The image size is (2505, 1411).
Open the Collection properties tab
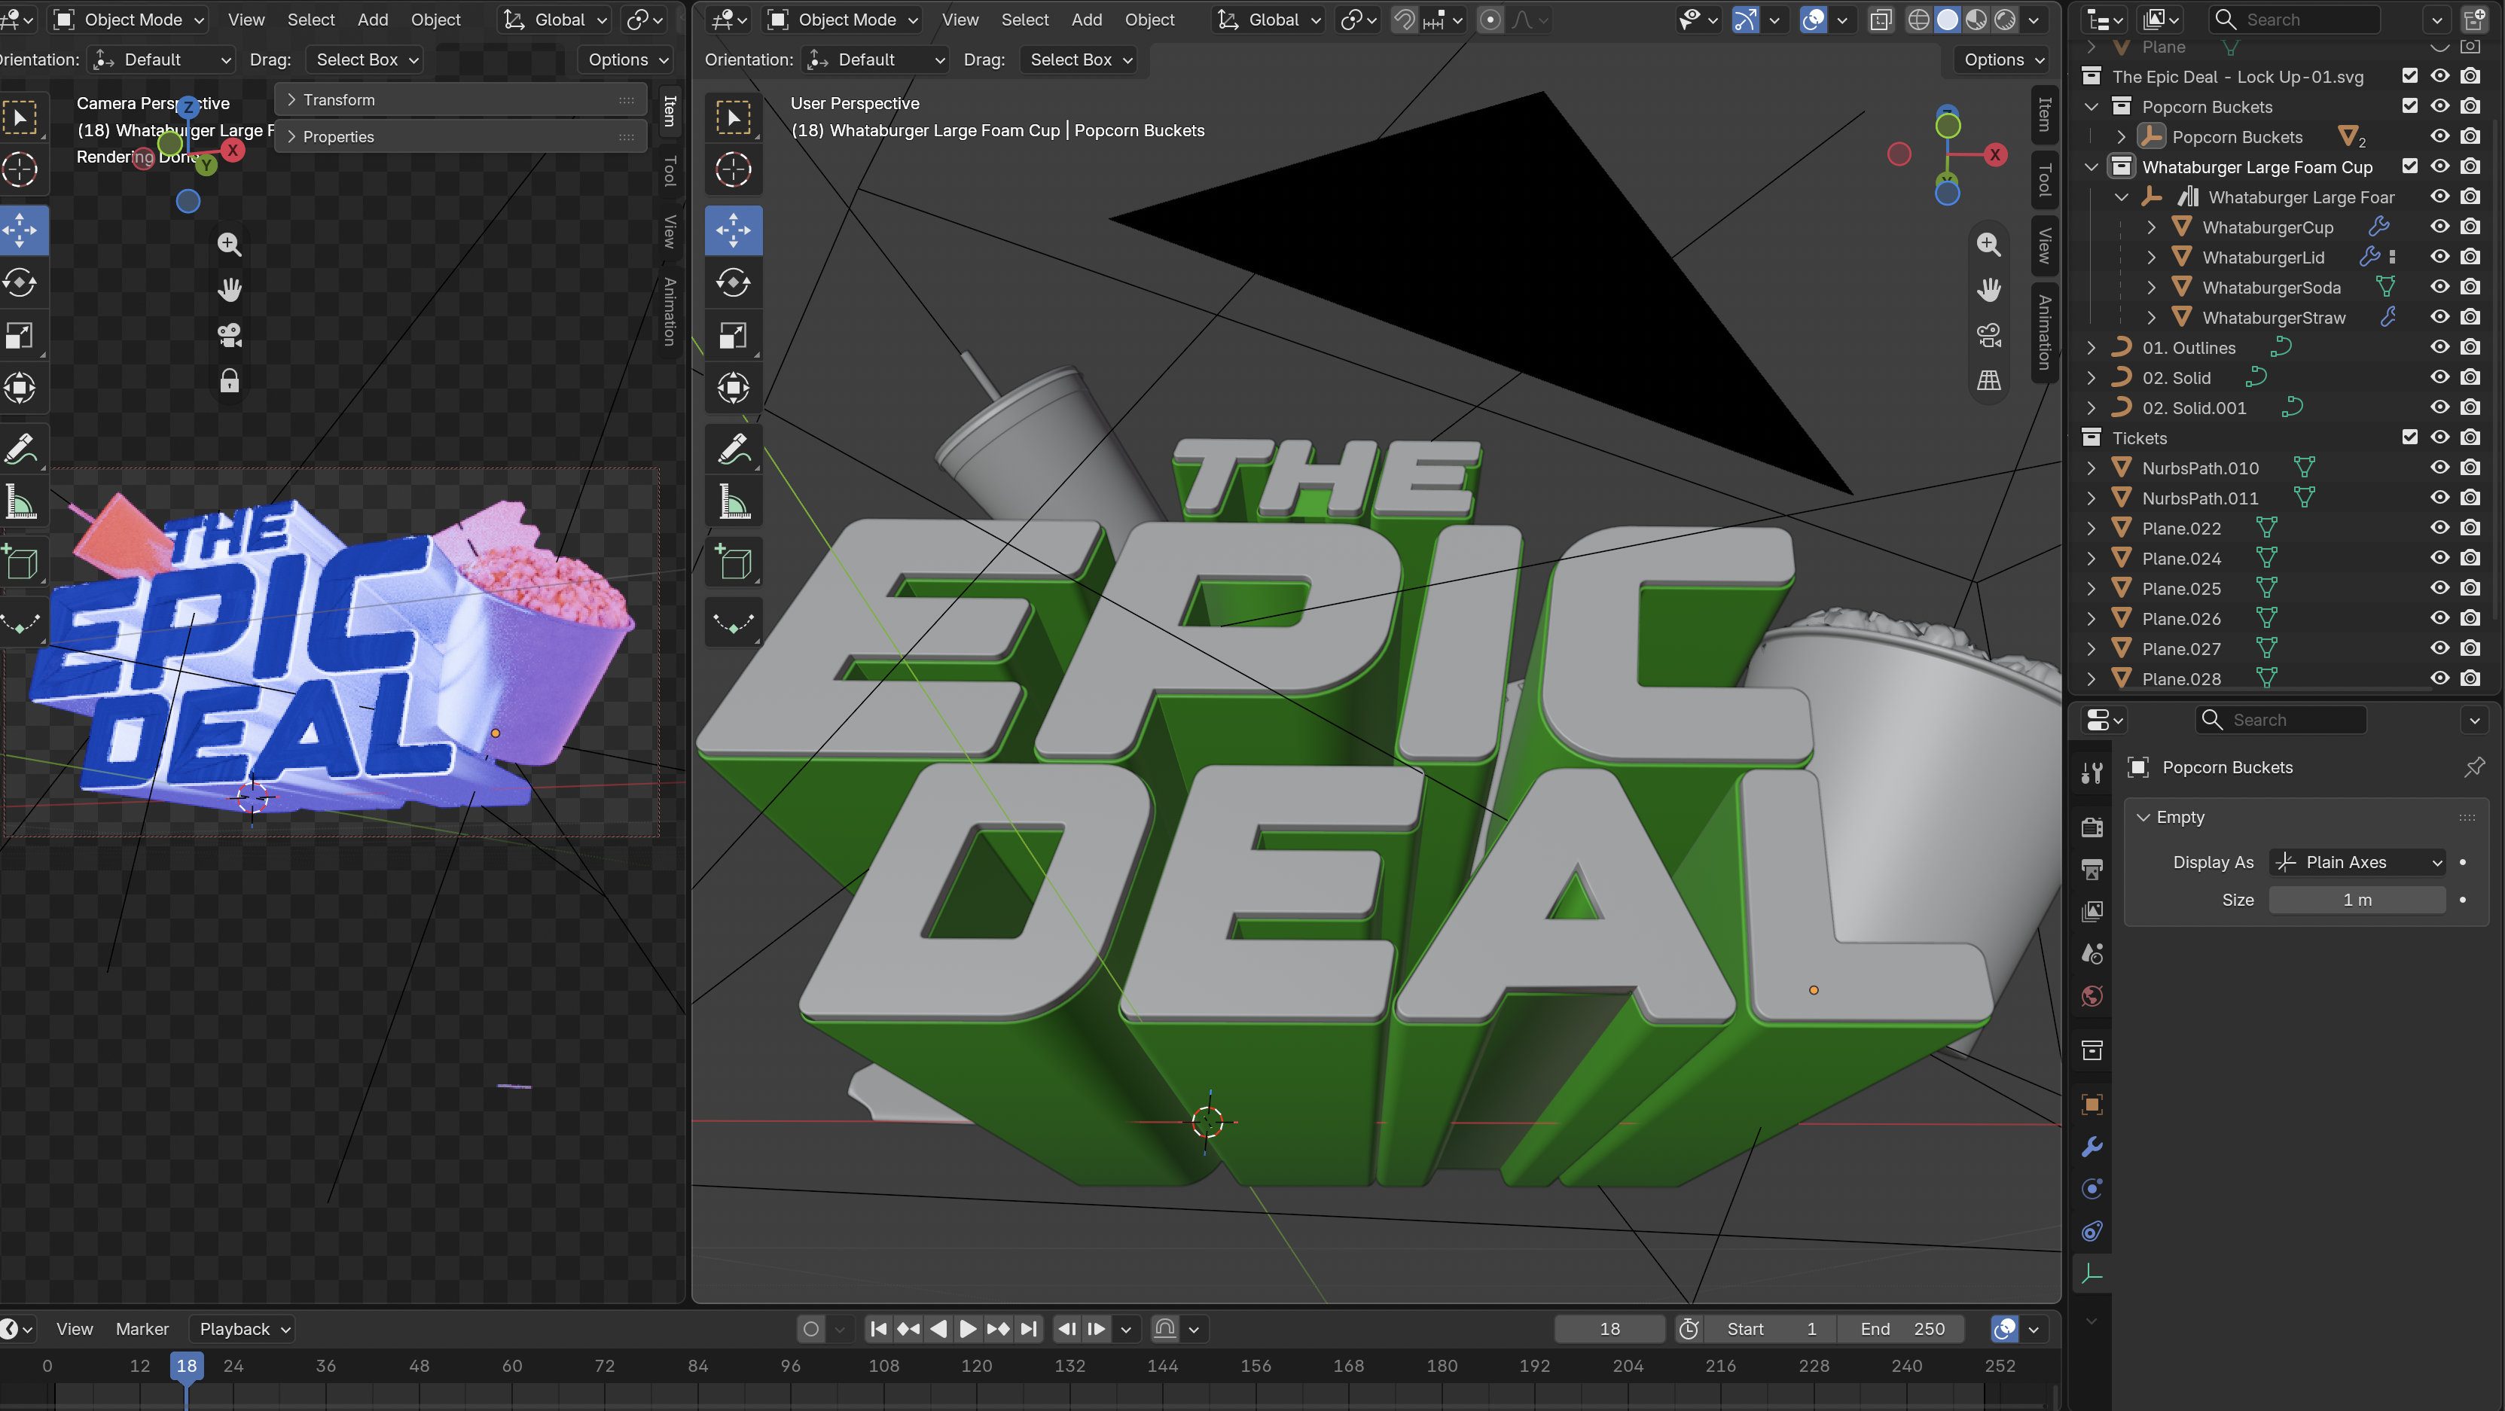tap(2092, 1050)
